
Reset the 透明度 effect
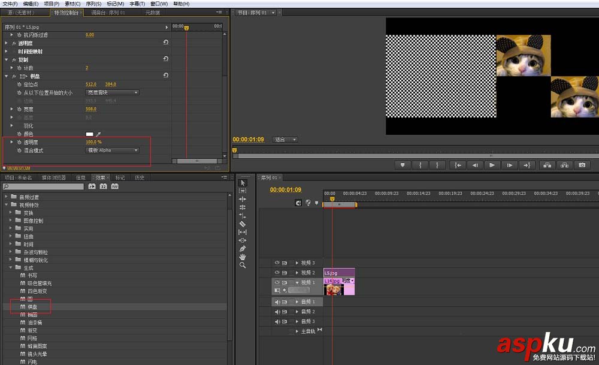point(166,43)
